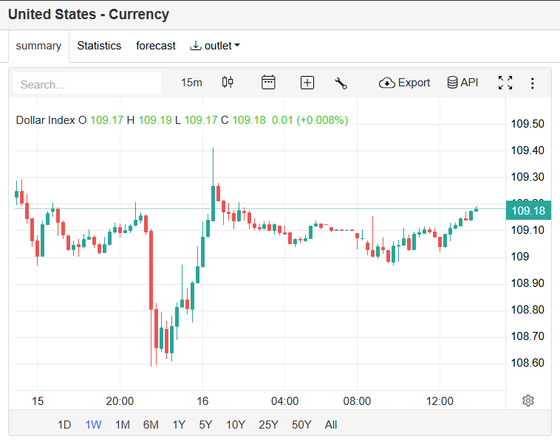Open chart settings gear icon

527,401
